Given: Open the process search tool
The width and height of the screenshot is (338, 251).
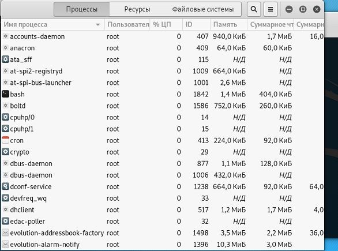Looking at the screenshot, I should click(254, 9).
